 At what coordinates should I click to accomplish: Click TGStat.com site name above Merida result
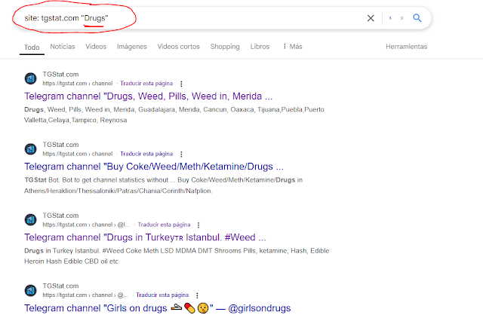[60, 75]
